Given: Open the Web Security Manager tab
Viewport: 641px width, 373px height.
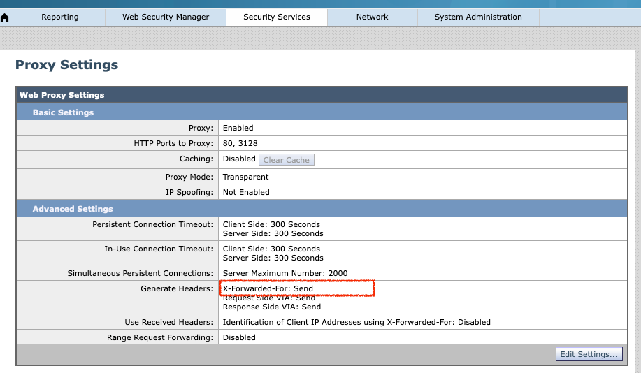Looking at the screenshot, I should point(166,17).
